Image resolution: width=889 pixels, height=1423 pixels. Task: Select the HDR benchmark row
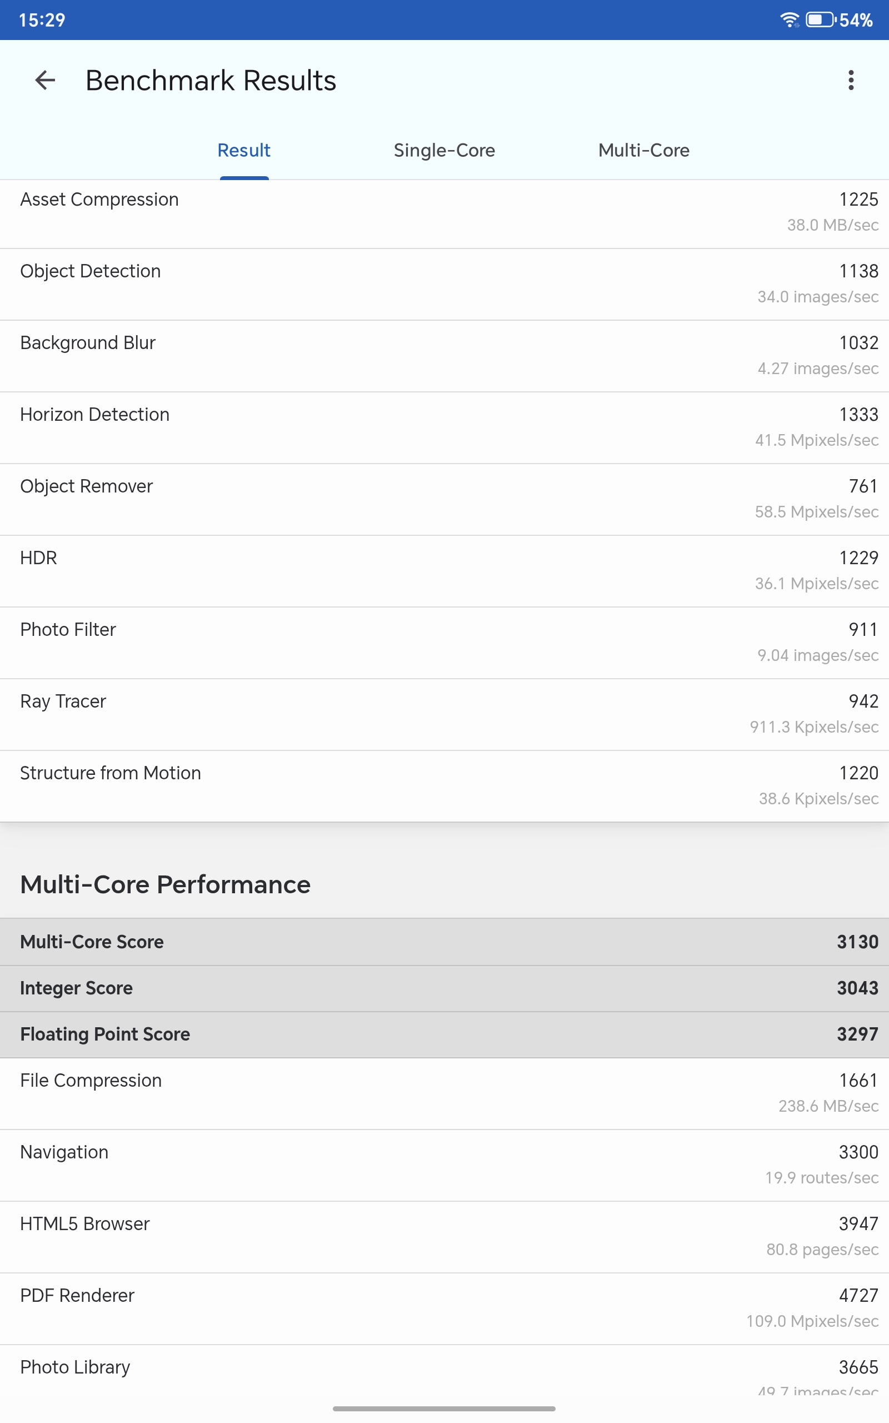pos(444,571)
